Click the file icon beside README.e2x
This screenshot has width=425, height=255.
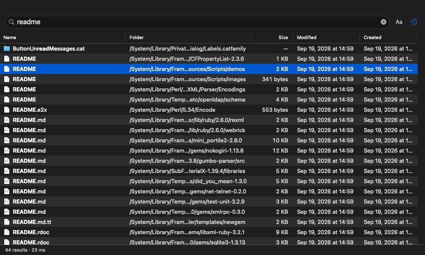pyautogui.click(x=7, y=110)
